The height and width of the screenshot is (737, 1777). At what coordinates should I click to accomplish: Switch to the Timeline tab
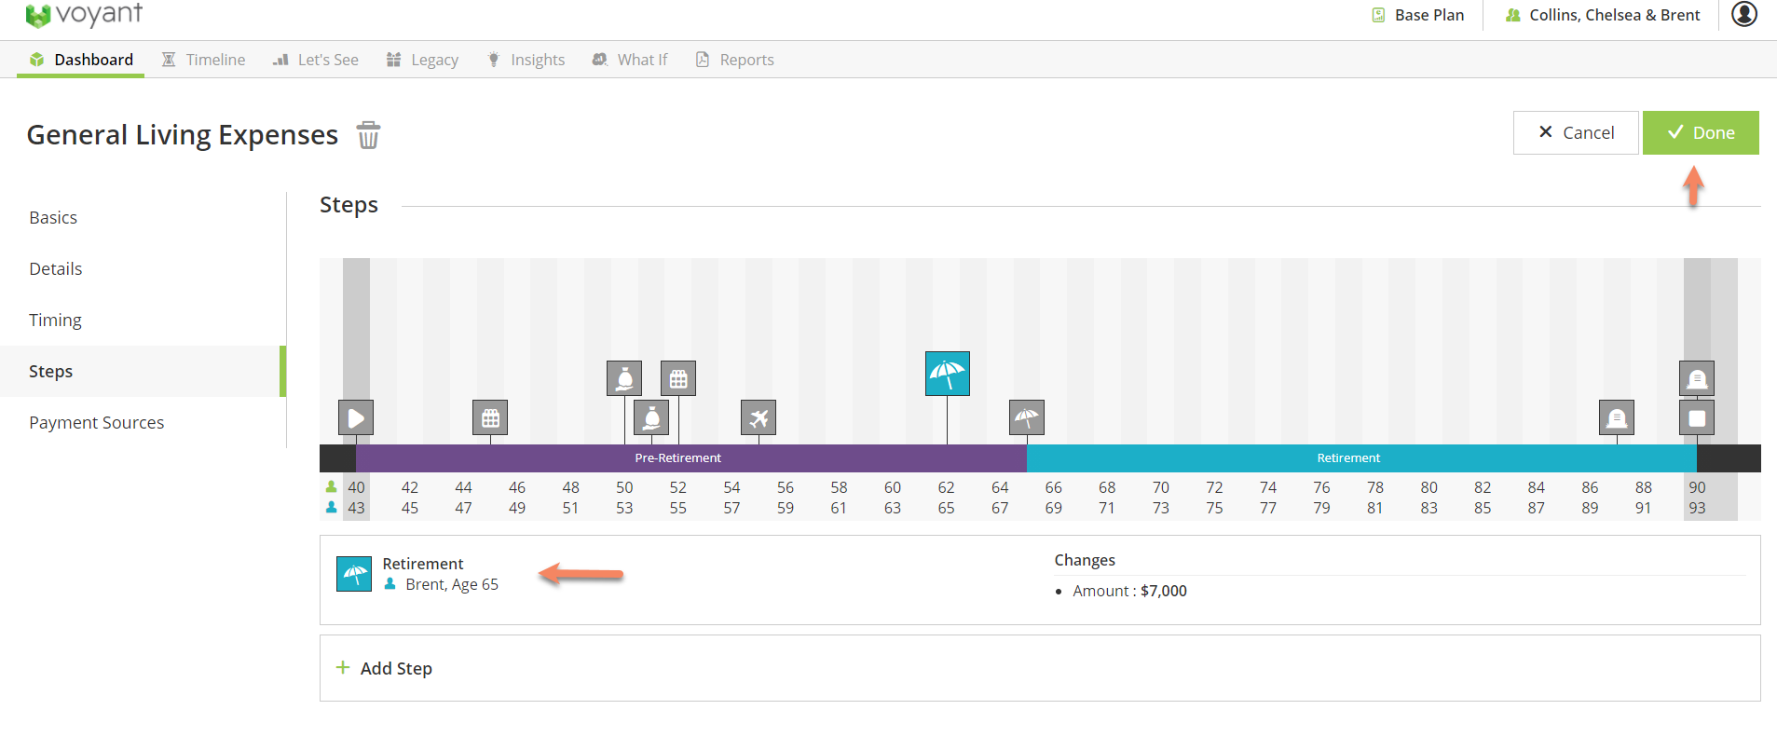[204, 60]
